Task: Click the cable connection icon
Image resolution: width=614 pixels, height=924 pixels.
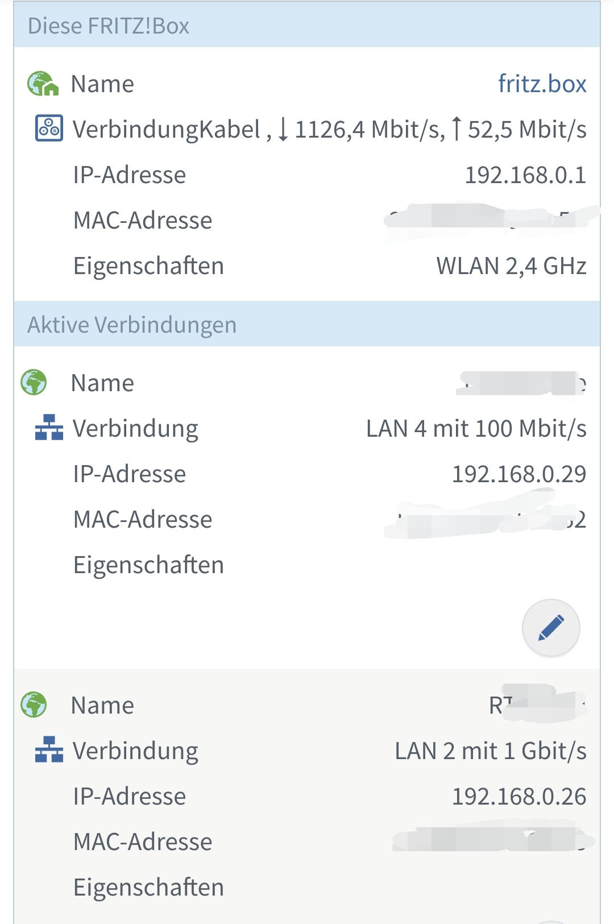Action: point(49,129)
